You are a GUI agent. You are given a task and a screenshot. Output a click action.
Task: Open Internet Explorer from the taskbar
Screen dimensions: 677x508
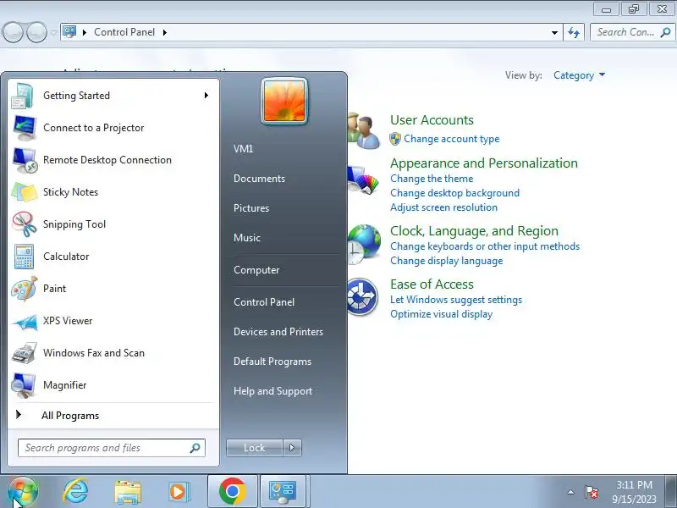(75, 491)
